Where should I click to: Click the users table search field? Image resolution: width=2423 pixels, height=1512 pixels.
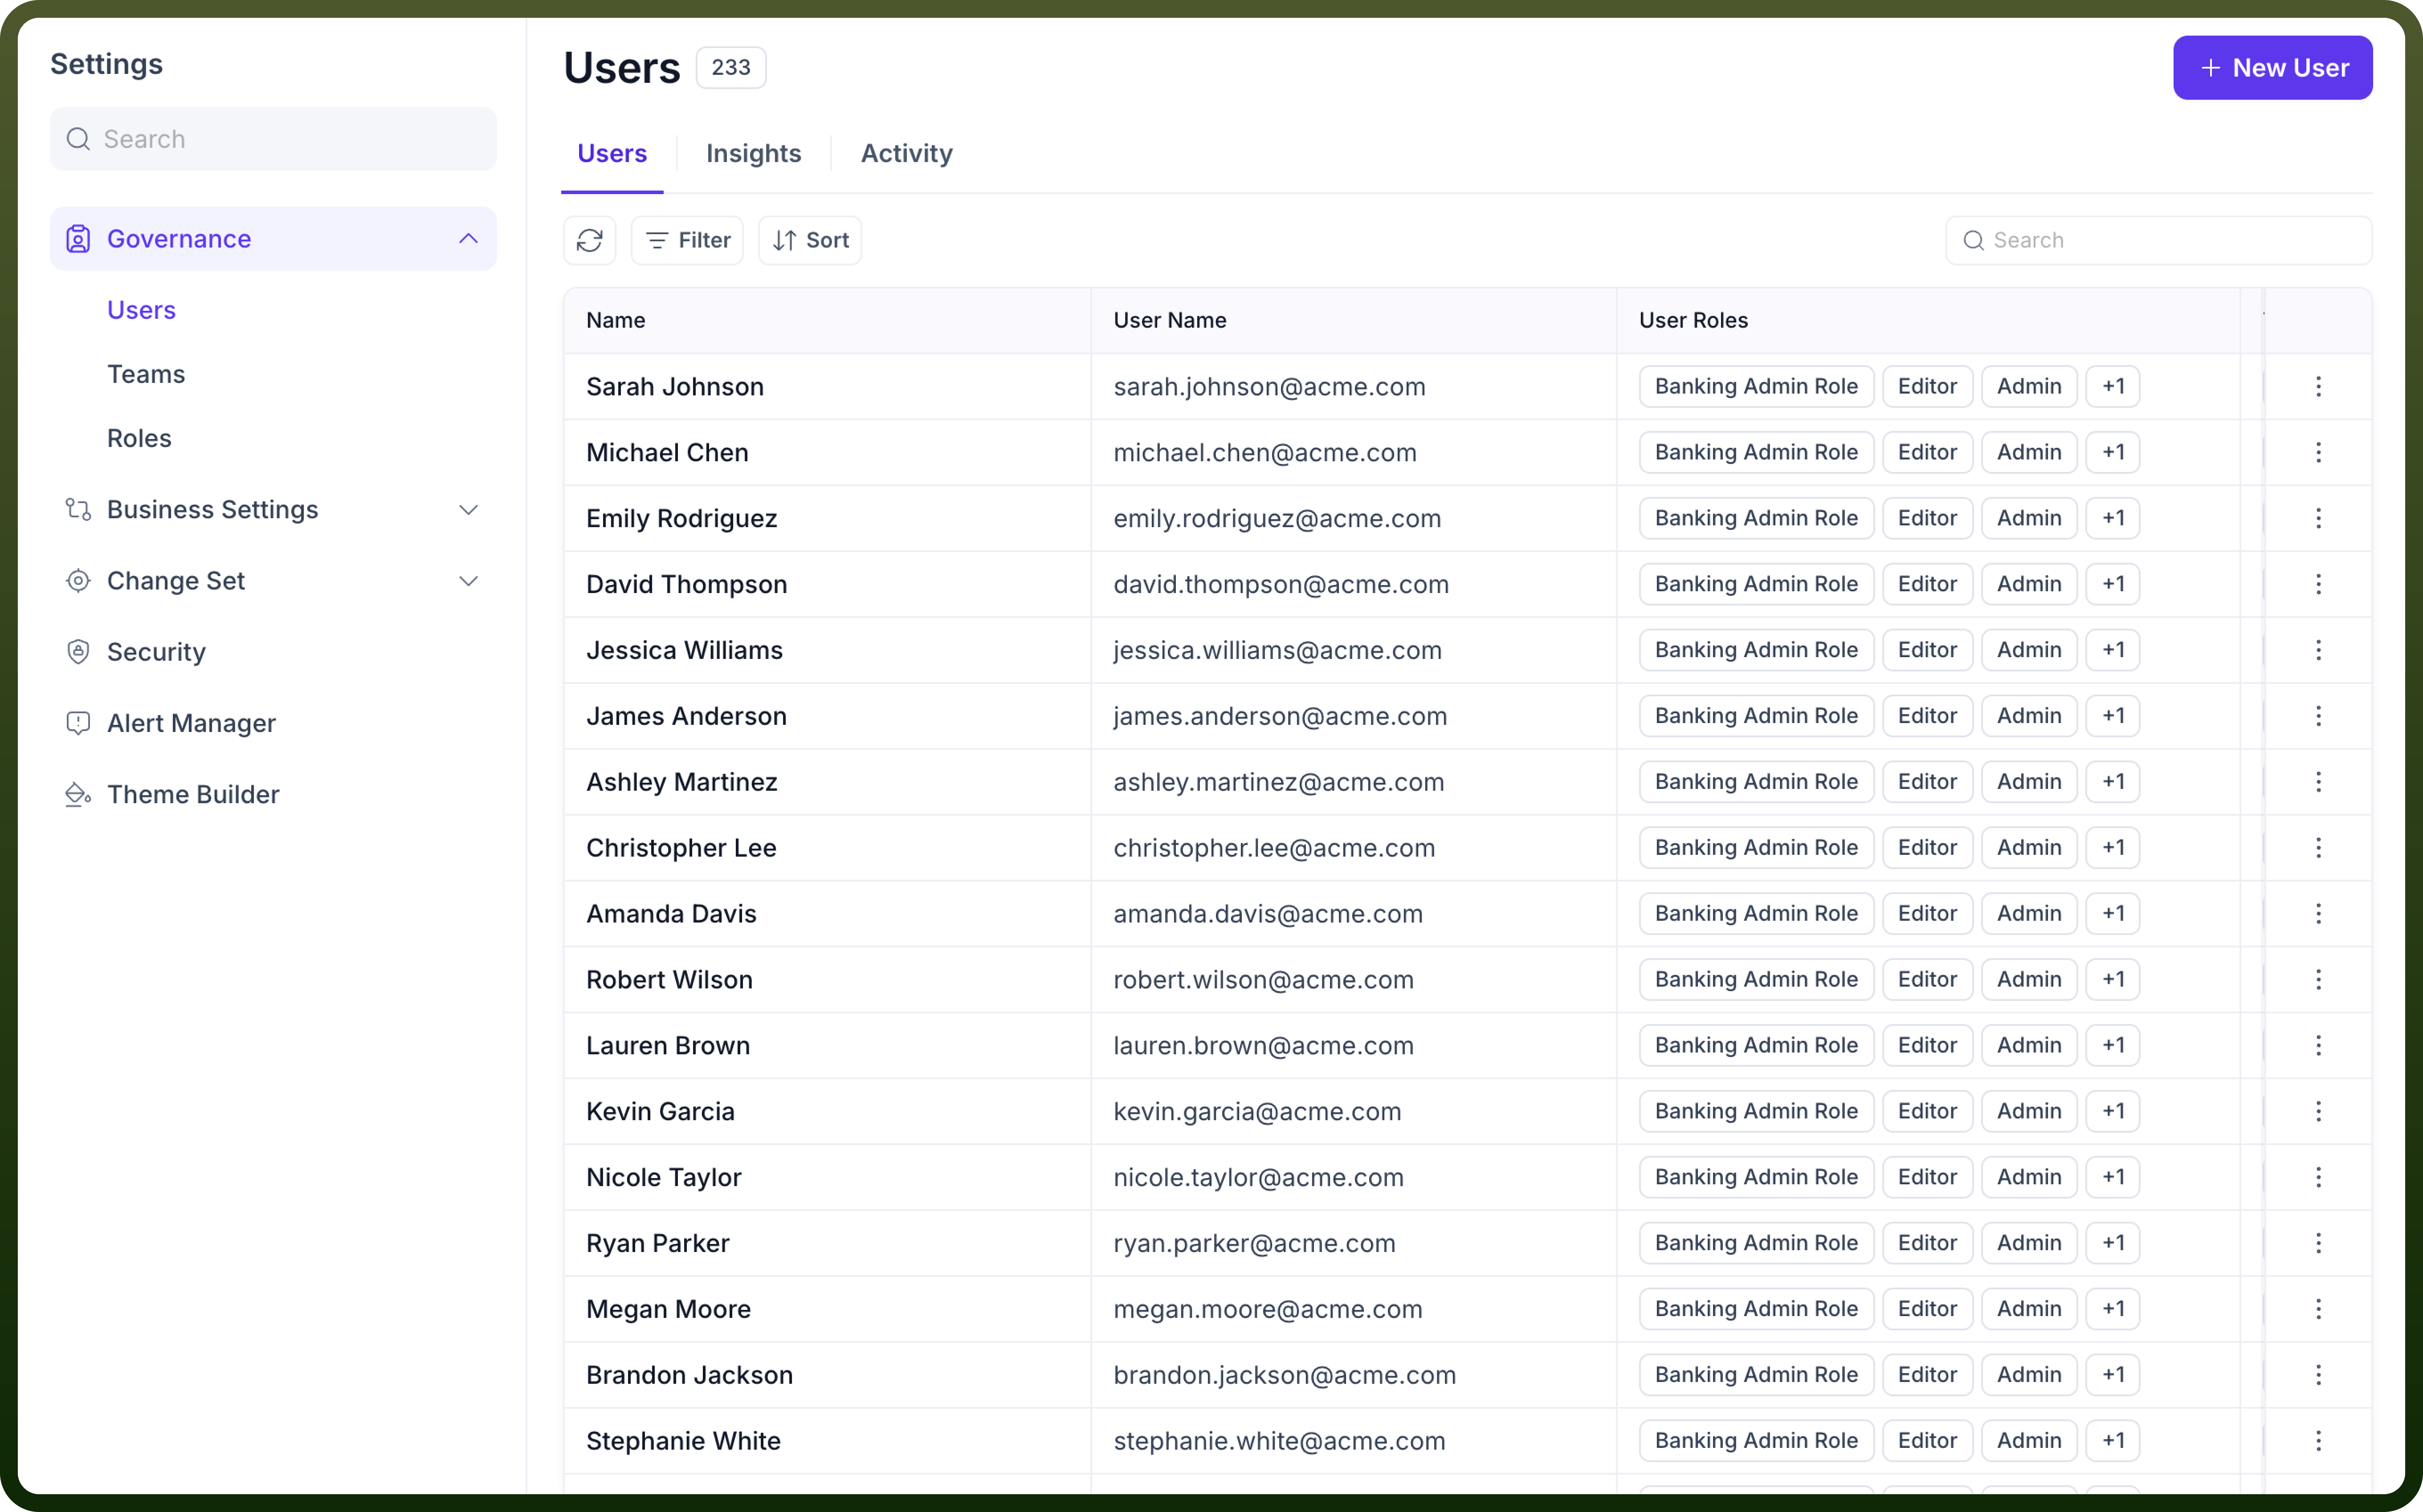(x=2158, y=240)
